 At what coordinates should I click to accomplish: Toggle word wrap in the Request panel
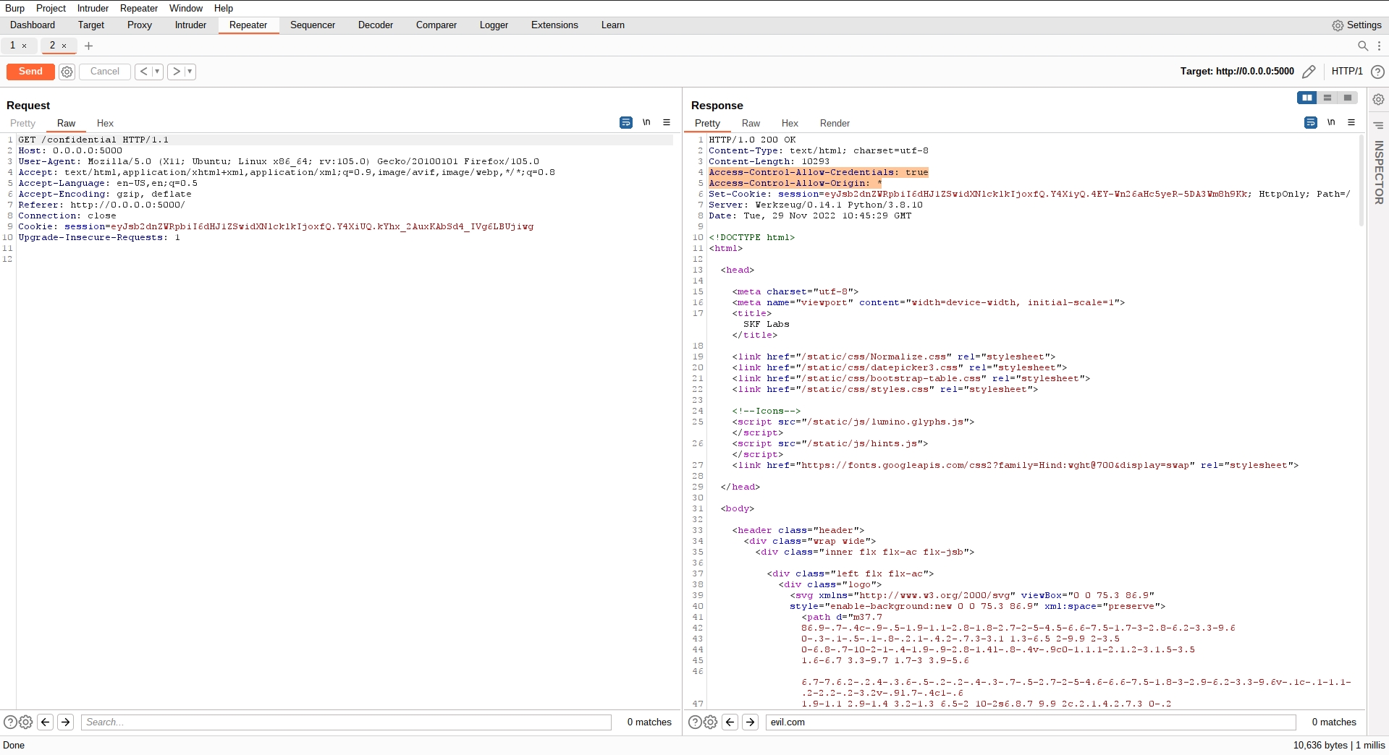626,123
